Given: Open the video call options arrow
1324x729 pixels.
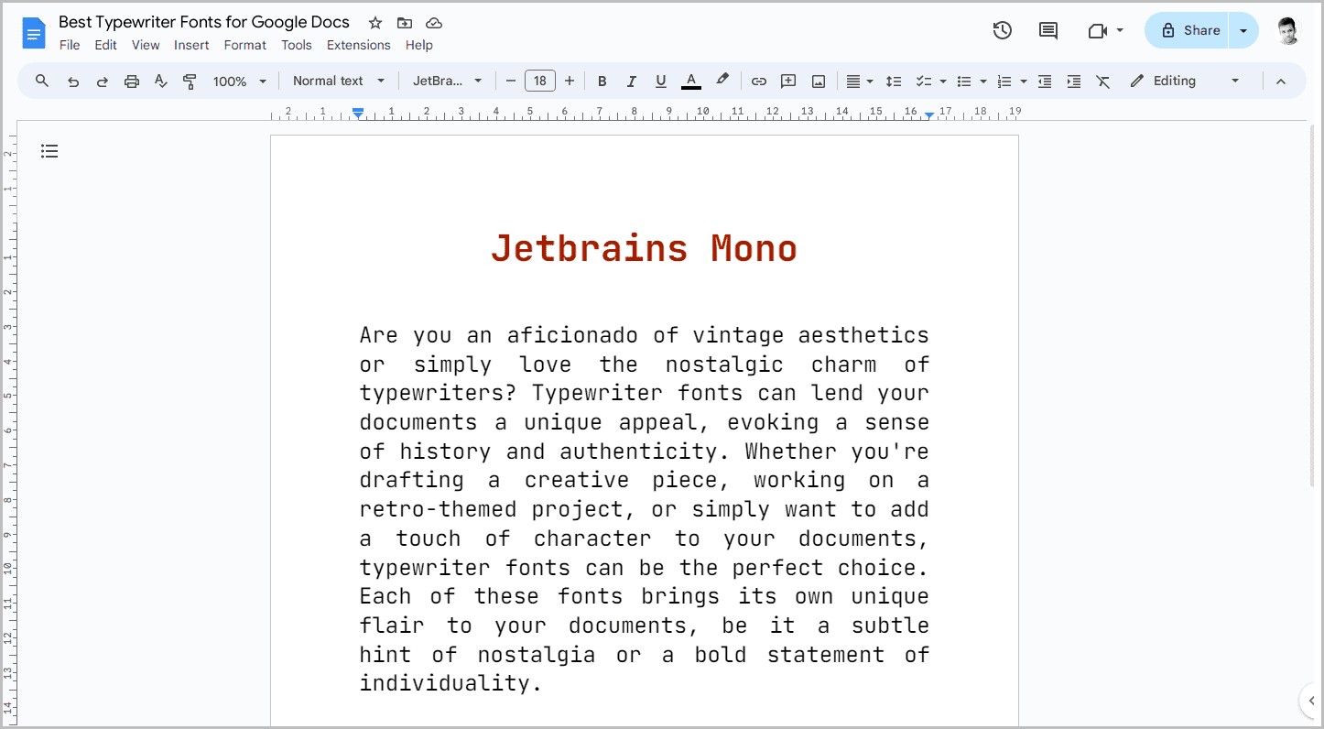Looking at the screenshot, I should 1120,30.
